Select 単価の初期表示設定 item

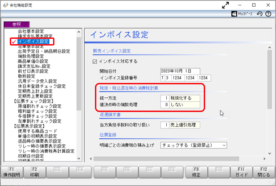tap(37, 136)
